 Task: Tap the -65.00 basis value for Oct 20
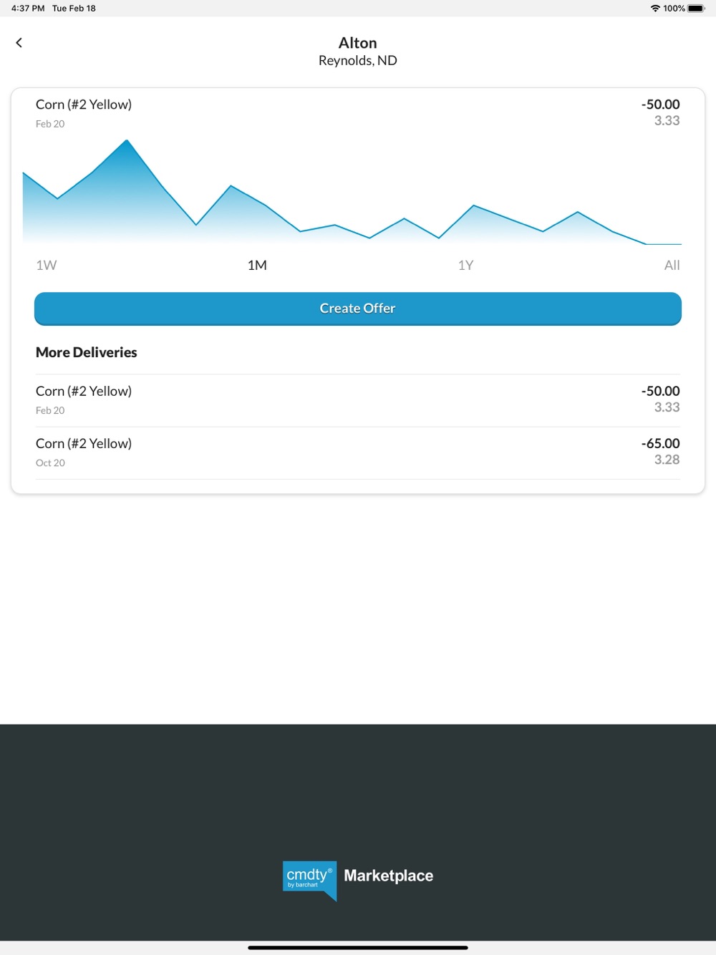[x=660, y=444]
